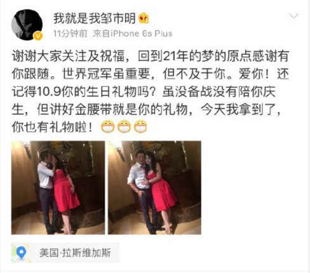Click the post text starting 谢谢大家关注及祝福
Viewport: 310px width, 273px height.
[x=151, y=91]
